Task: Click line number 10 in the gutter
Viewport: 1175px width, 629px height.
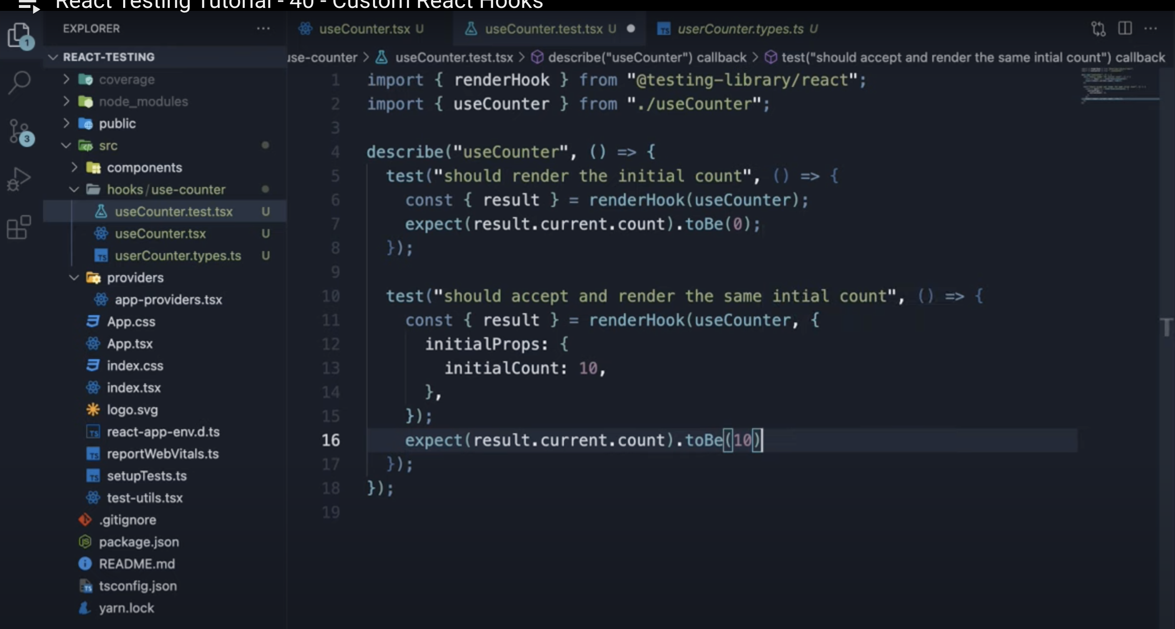Action: (331, 296)
